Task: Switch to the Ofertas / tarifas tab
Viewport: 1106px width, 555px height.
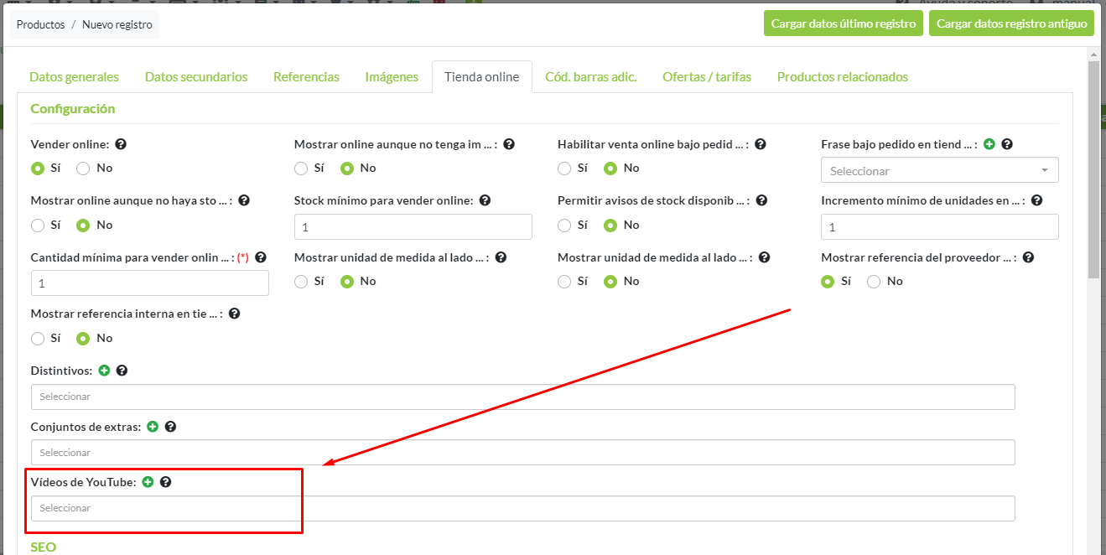Action: coord(706,76)
